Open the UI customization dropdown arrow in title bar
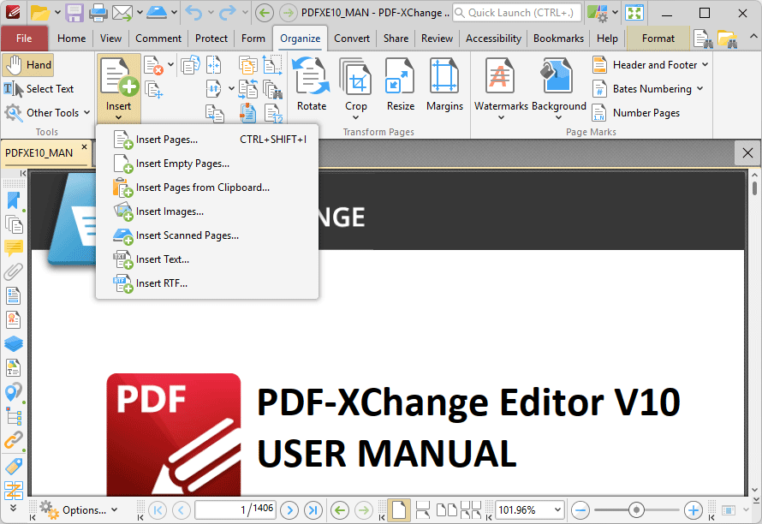Viewport: 762px width, 524px height. [x=615, y=13]
